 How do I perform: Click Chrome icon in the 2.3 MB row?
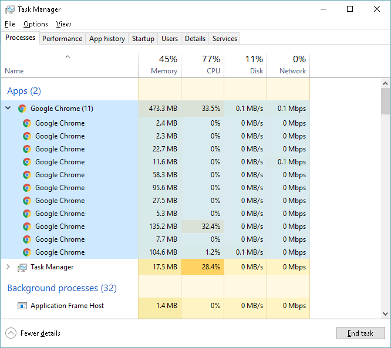[27, 136]
